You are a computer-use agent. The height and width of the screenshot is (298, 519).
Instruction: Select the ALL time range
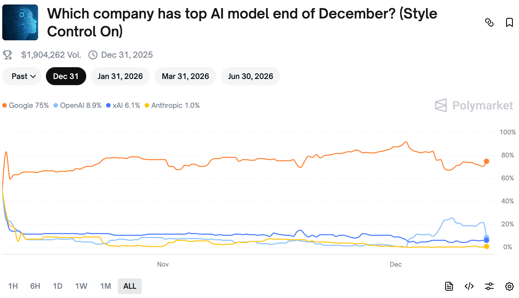point(130,286)
